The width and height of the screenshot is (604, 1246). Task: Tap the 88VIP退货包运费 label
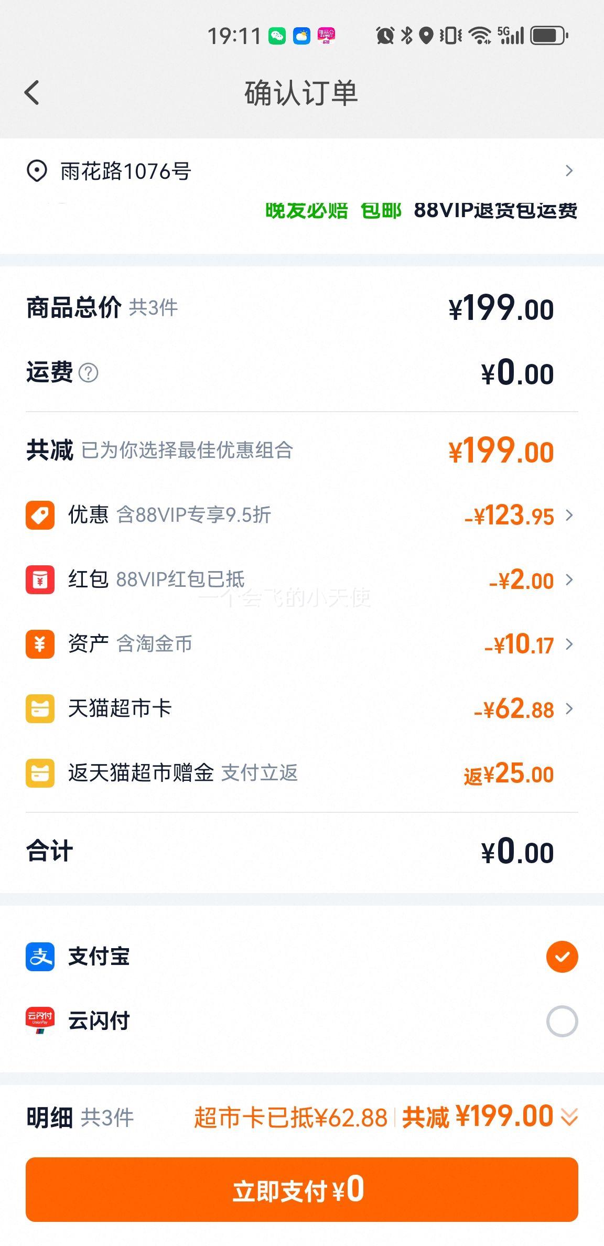point(495,211)
